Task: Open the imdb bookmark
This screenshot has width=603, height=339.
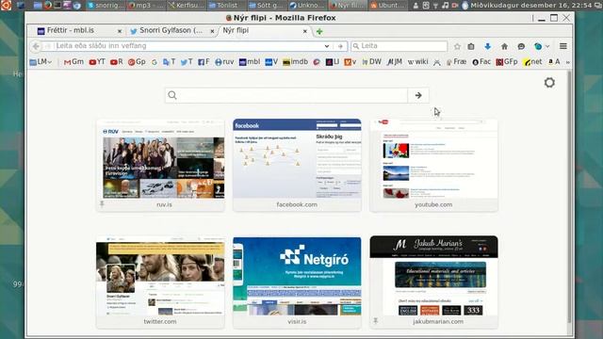Action: click(x=295, y=62)
